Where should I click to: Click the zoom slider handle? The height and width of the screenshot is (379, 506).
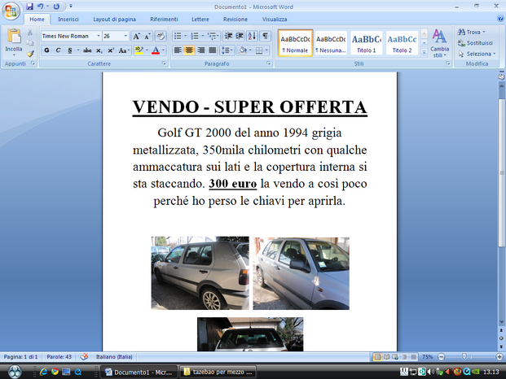[464, 357]
